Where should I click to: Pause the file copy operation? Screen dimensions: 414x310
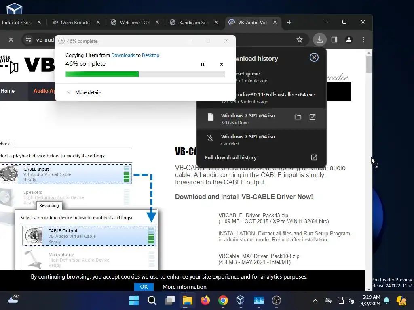[x=203, y=64]
